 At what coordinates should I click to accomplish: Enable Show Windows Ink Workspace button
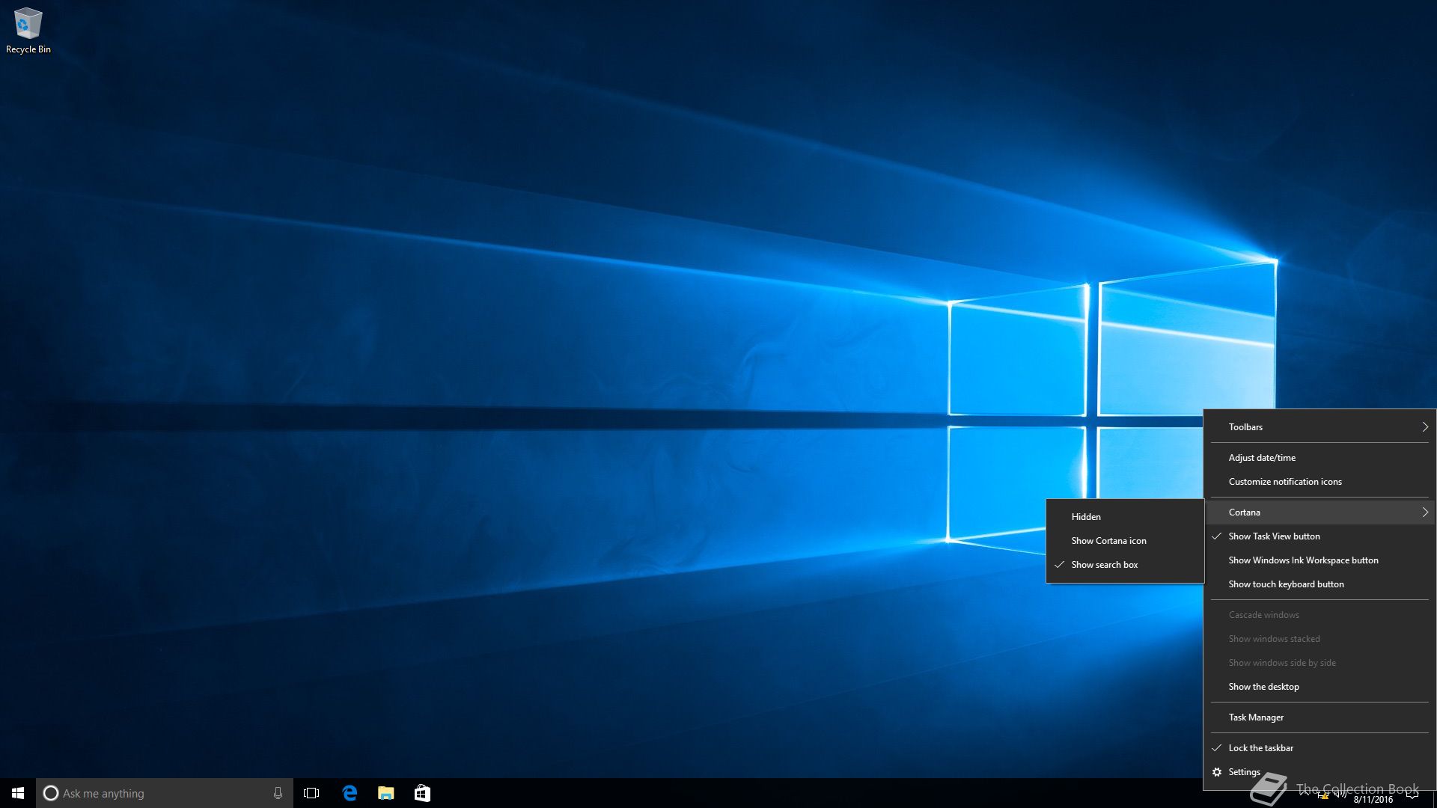[x=1319, y=560]
